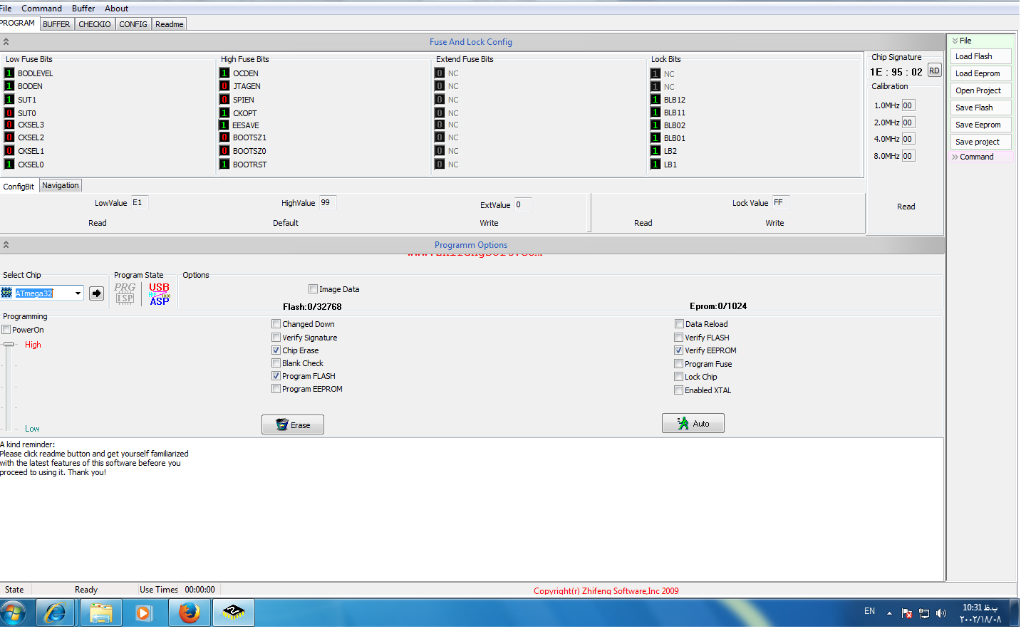The image size is (1026, 641).
Task: Switch to the BUFFER tab
Action: tap(56, 24)
